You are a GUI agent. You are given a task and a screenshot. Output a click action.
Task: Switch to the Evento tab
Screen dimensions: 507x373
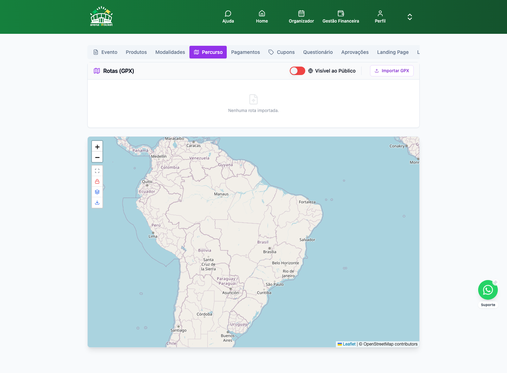point(105,52)
